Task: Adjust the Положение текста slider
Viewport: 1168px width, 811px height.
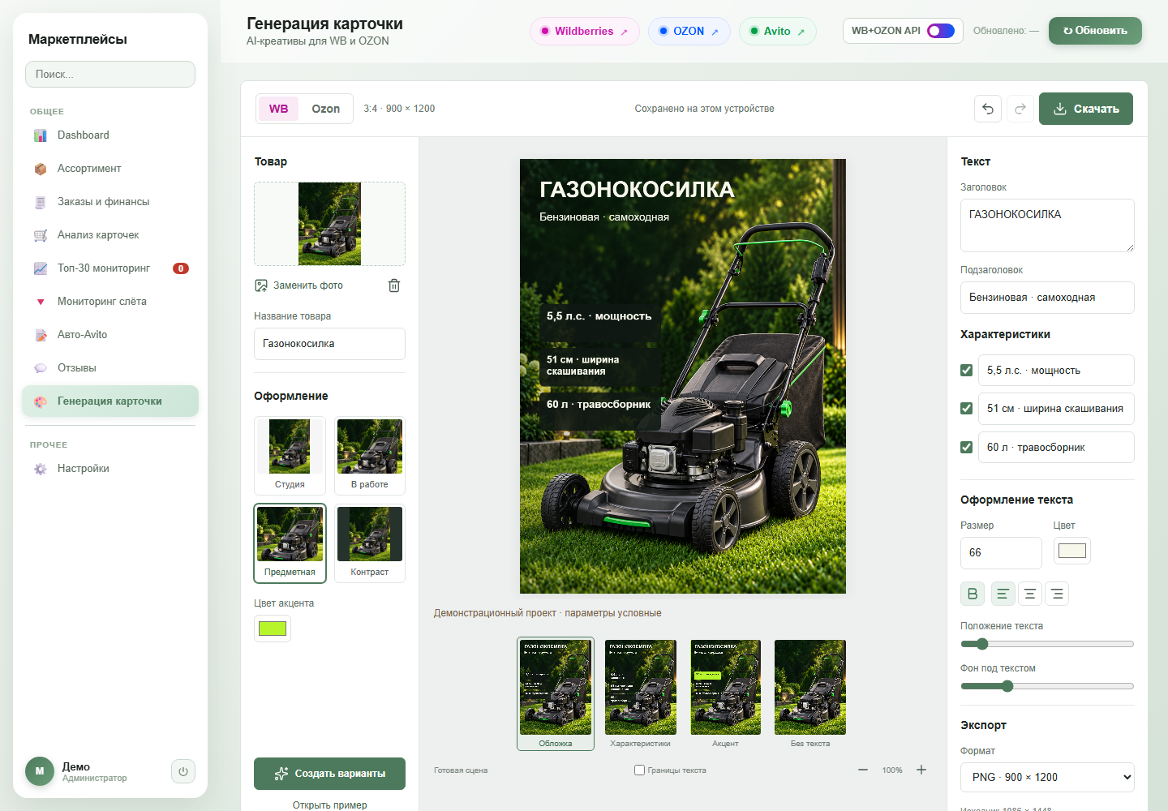Action: click(x=1047, y=644)
